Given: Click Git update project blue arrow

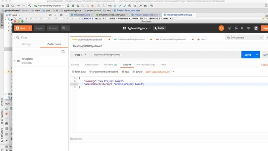Looking at the screenshot, I should click(115, 5).
